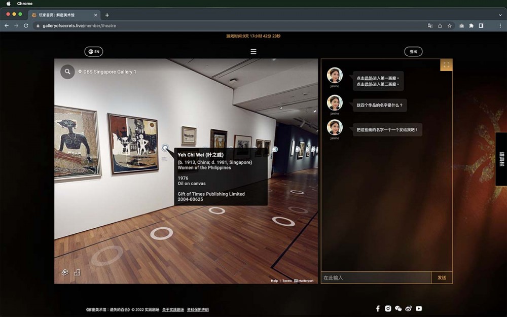Screen dimensions: 507x317
Task: Open the Weibo icon in footer
Action: [x=409, y=308]
